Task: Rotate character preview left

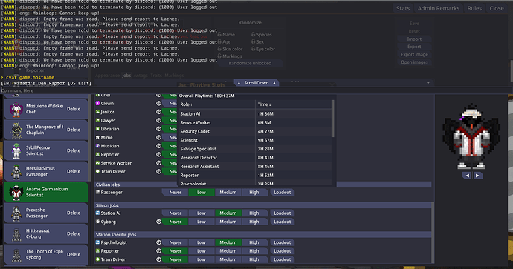Action: [x=468, y=176]
